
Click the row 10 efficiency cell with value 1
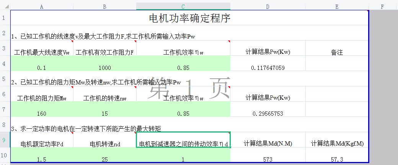(183, 155)
